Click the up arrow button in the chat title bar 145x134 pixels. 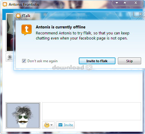pyautogui.click(x=125, y=3)
